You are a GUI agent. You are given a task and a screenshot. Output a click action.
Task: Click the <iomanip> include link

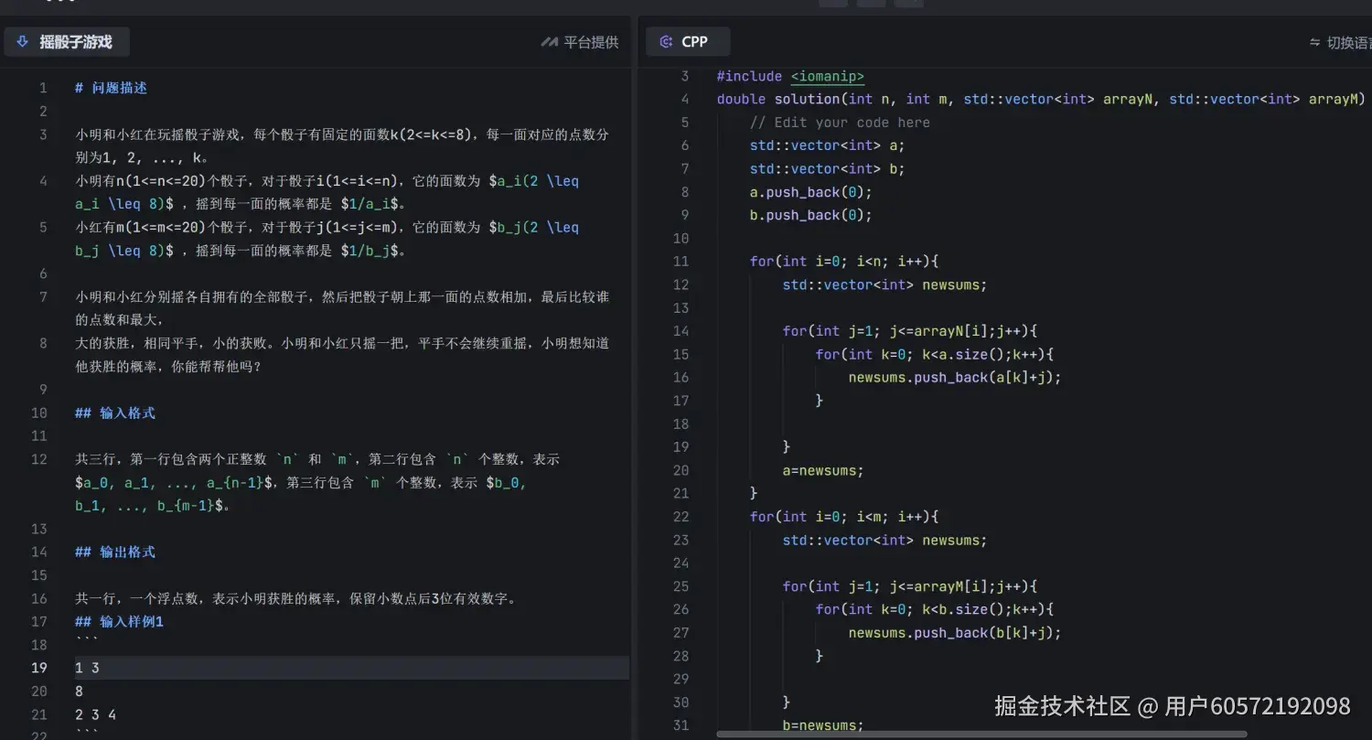pos(827,76)
